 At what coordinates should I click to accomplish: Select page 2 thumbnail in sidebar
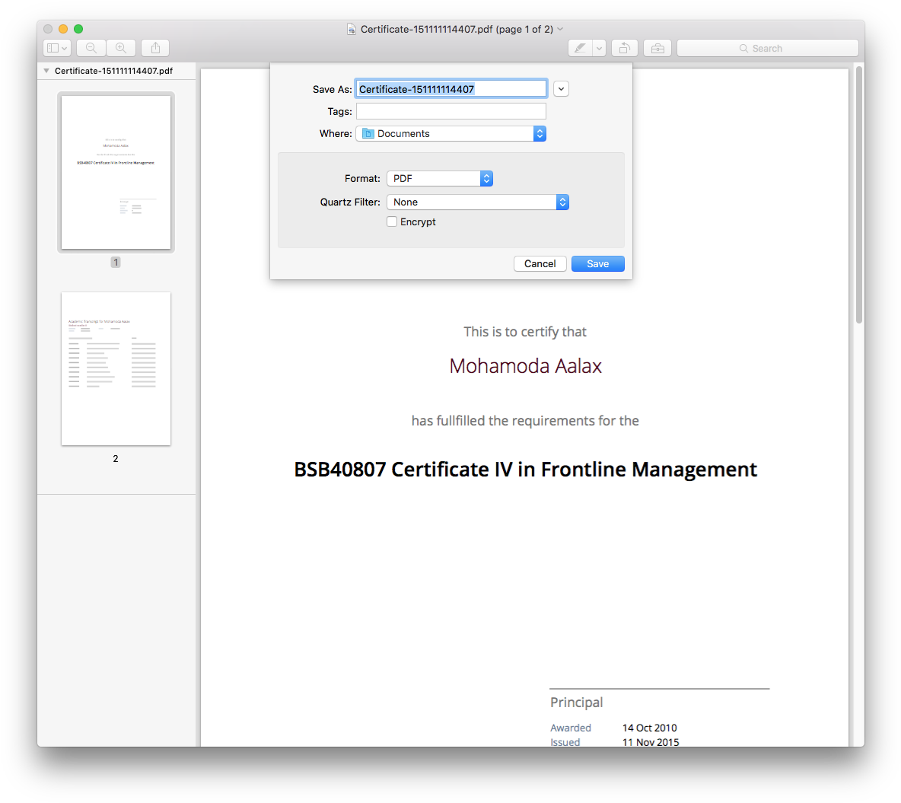pos(116,368)
